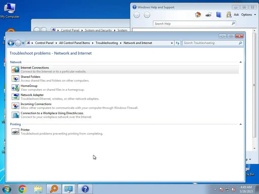Image resolution: width=259 pixels, height=194 pixels.
Task: Click the Network section heading
Action: pyautogui.click(x=16, y=62)
